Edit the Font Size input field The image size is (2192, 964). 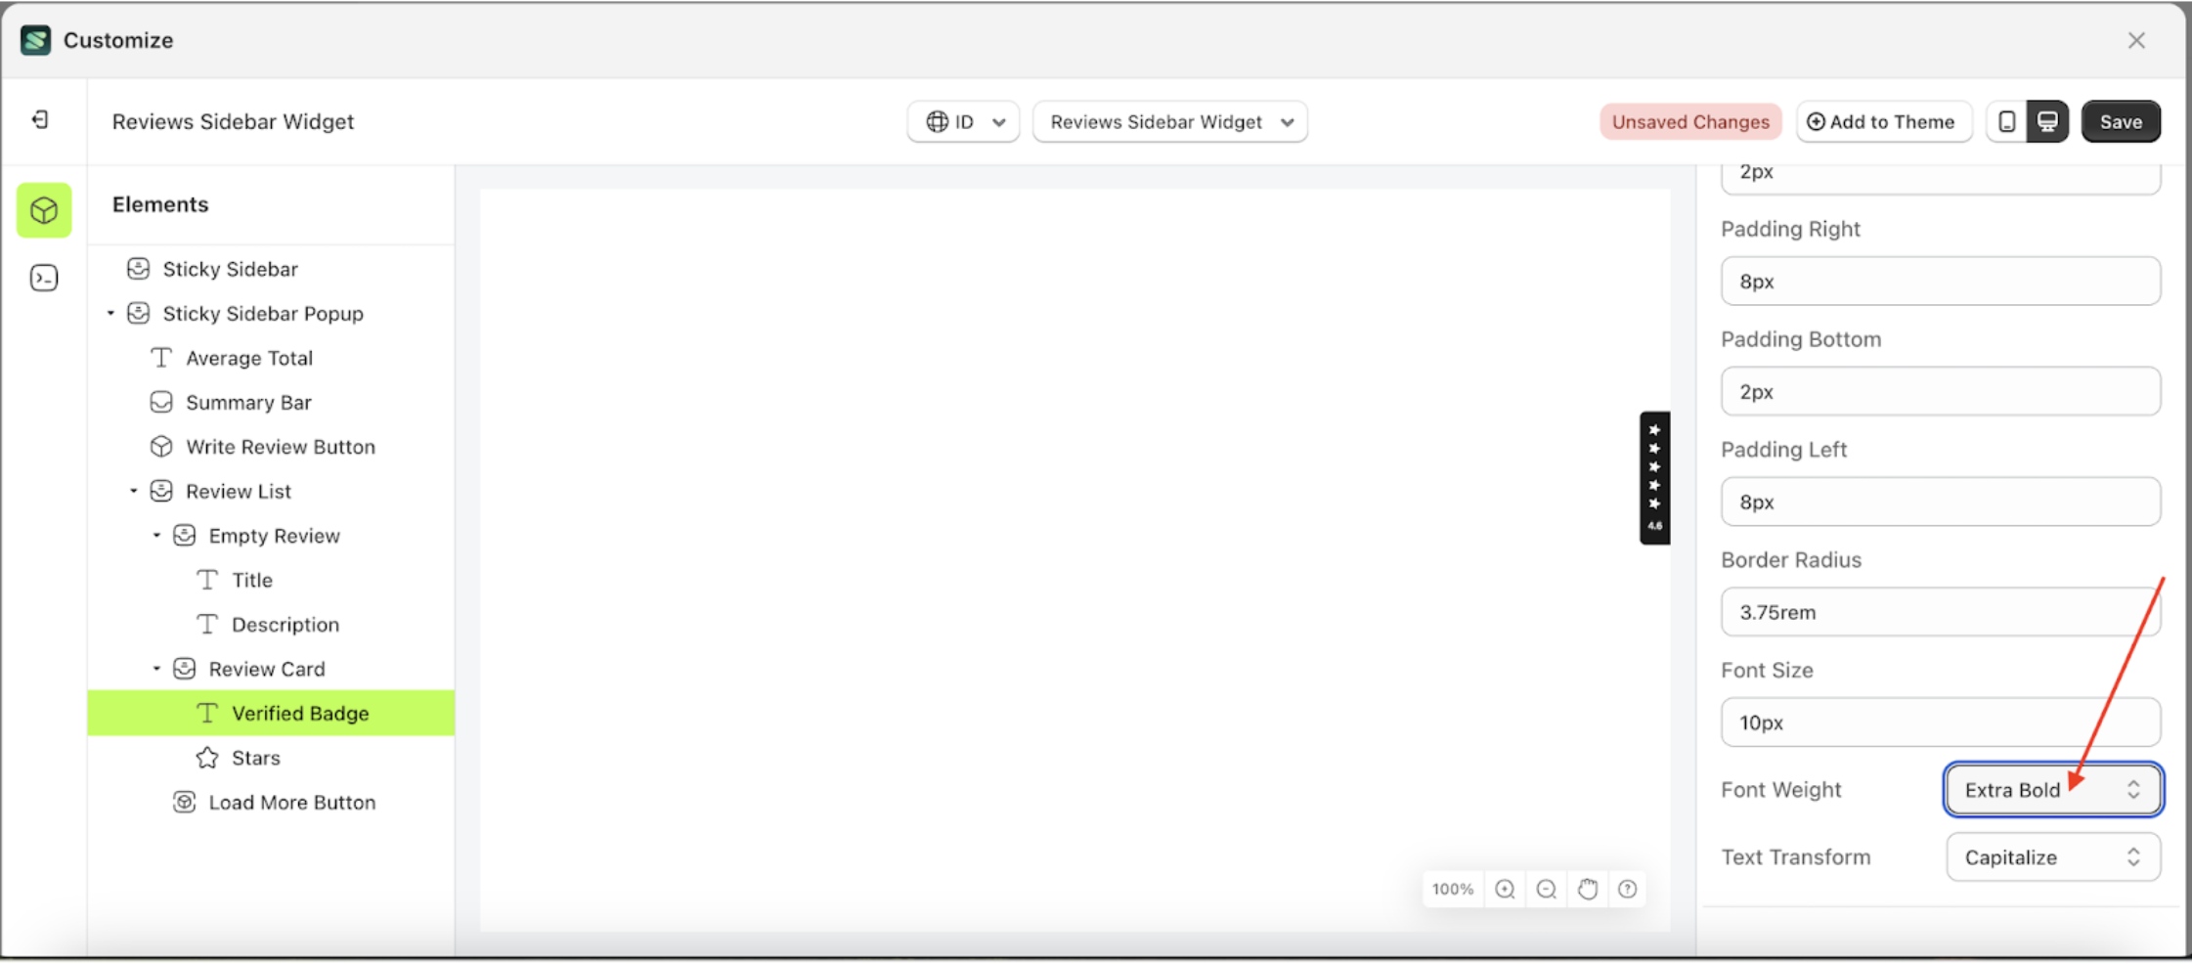click(x=1940, y=722)
